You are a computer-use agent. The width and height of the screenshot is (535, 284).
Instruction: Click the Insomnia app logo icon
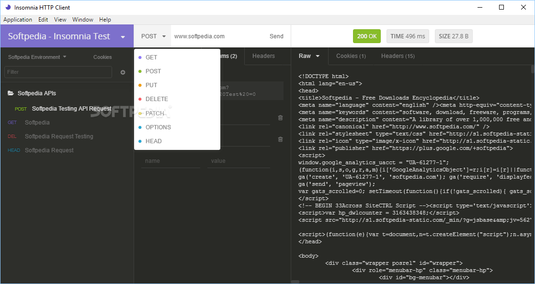pyautogui.click(x=8, y=7)
